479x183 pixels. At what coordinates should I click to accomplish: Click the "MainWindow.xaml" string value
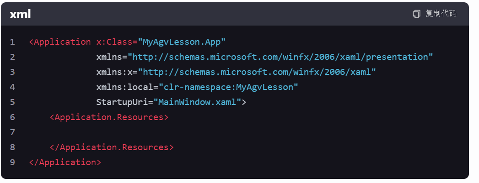(x=198, y=102)
